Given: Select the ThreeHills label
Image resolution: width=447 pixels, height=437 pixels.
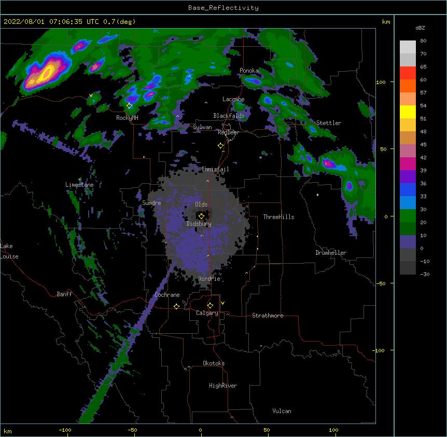Looking at the screenshot, I should click(278, 217).
